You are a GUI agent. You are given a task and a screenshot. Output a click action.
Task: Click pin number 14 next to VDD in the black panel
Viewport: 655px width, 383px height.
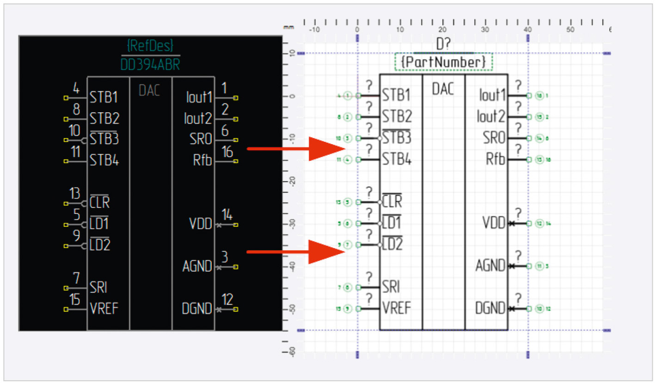click(x=227, y=215)
